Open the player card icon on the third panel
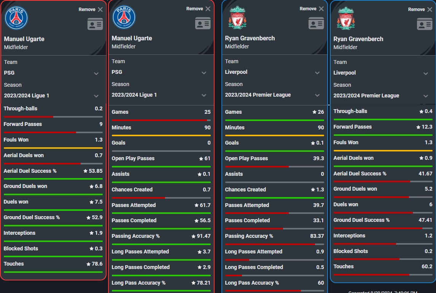This screenshot has width=436, height=293. point(316,23)
